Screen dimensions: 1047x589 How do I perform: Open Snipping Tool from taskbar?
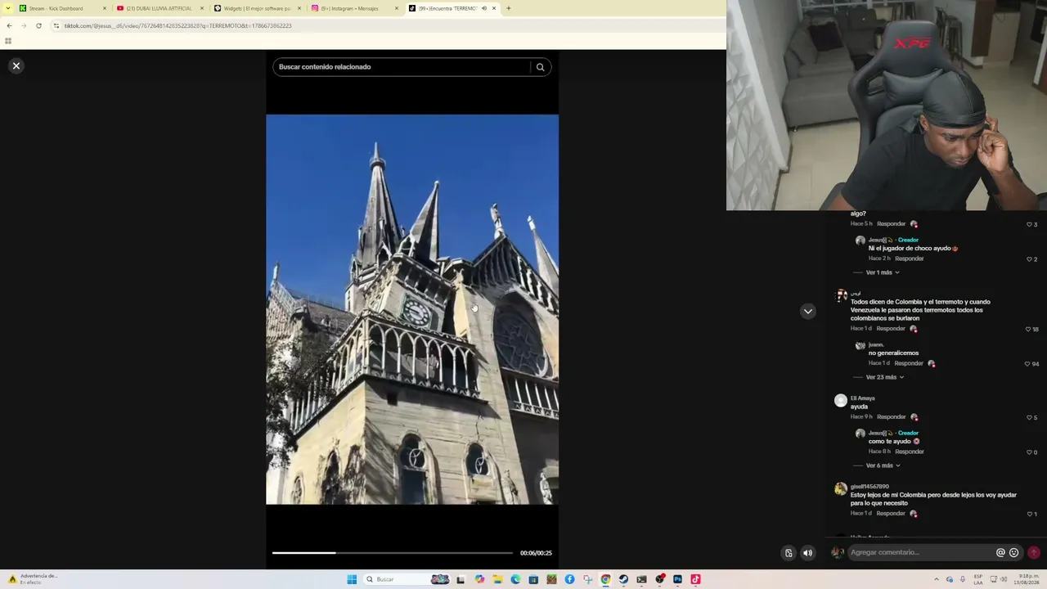click(x=587, y=579)
